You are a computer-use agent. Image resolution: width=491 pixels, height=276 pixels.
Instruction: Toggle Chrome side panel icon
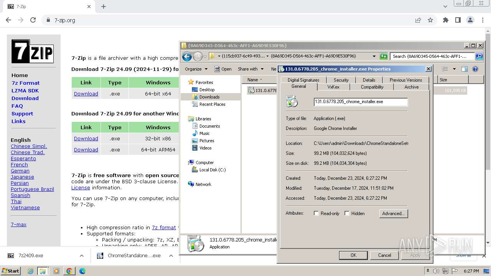point(458,20)
